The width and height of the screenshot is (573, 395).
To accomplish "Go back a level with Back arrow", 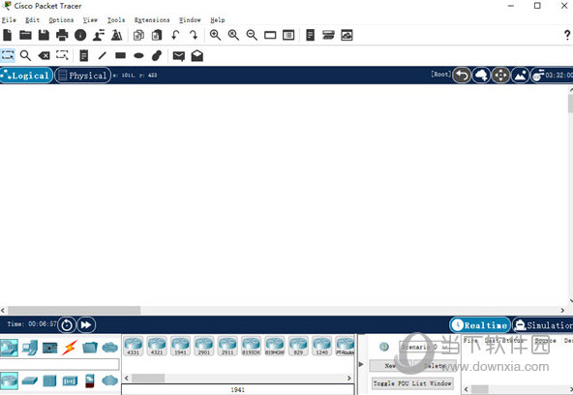I will coord(462,76).
